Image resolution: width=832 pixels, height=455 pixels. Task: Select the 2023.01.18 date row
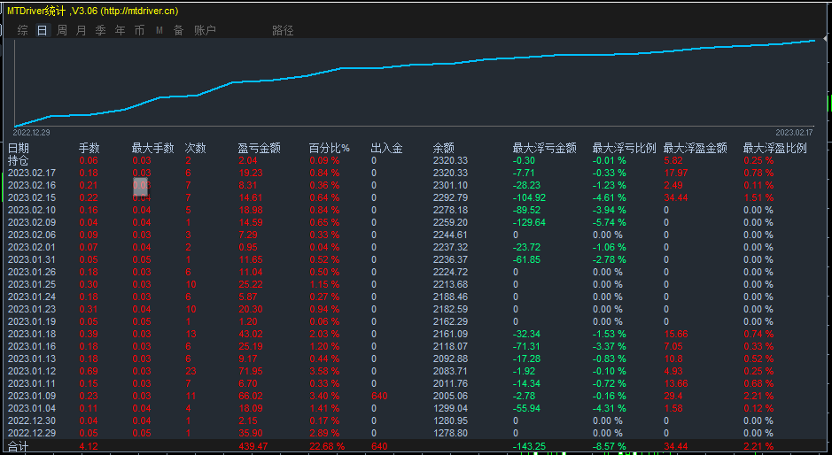tap(32, 334)
